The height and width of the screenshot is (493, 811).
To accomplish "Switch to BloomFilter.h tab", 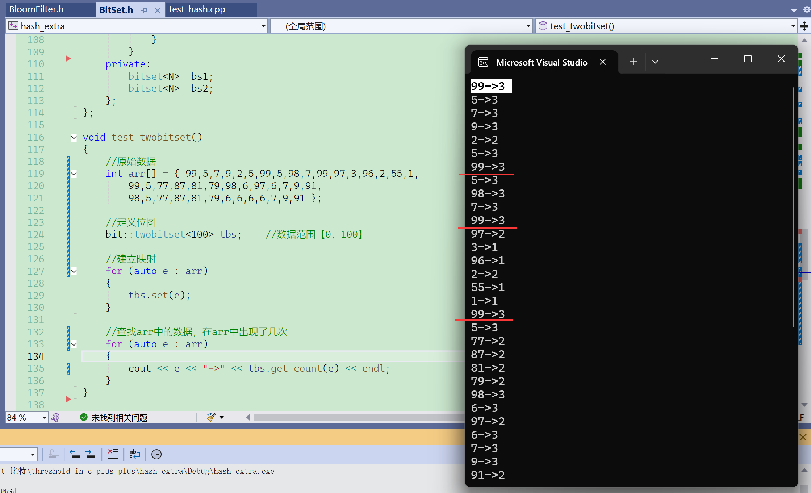I will click(36, 9).
